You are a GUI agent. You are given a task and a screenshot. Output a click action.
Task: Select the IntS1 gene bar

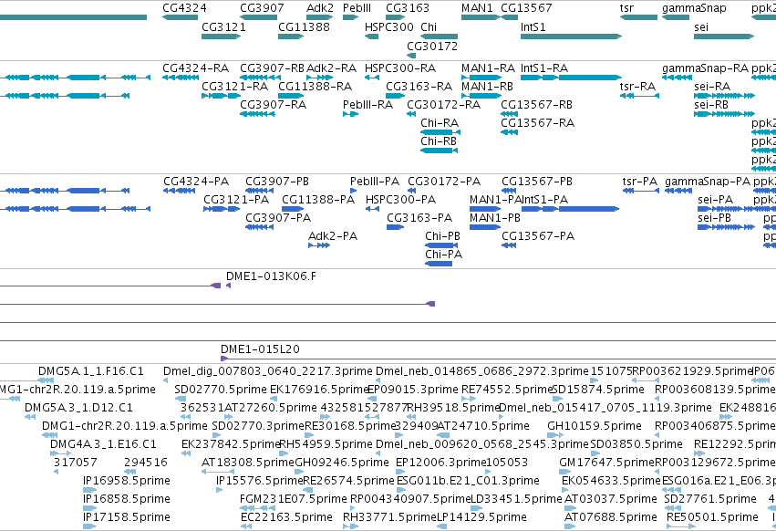[571, 36]
